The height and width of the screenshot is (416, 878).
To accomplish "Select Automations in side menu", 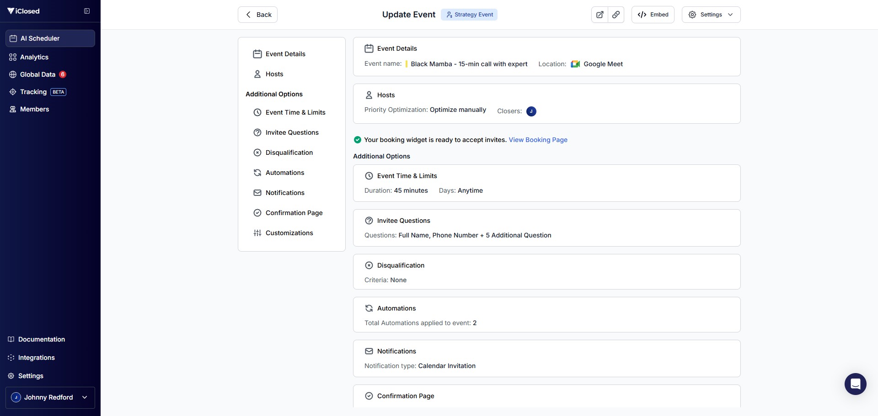I will (284, 173).
